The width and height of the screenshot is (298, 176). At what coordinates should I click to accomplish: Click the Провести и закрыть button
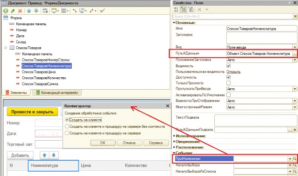tap(33, 112)
